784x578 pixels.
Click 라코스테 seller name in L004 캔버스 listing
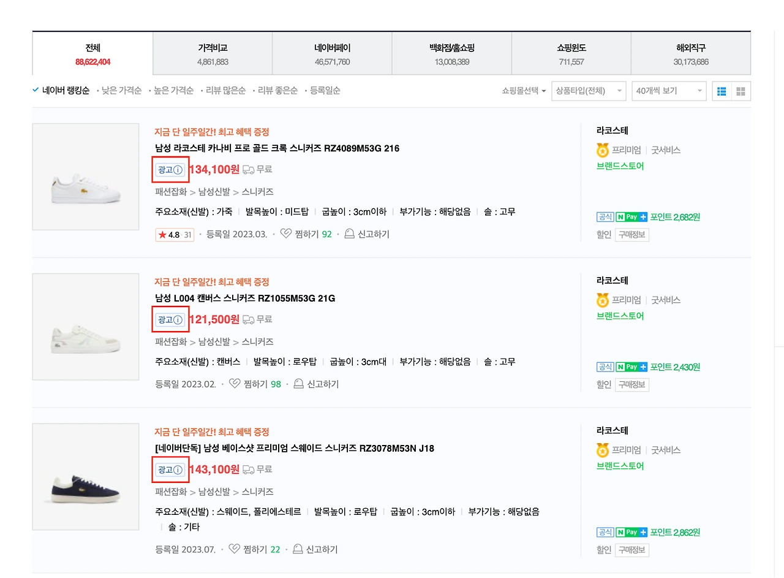[x=612, y=281]
